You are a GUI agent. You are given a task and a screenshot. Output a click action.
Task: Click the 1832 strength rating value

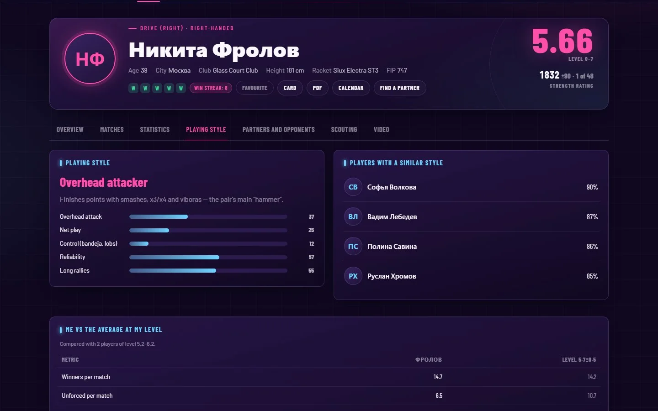click(x=549, y=75)
